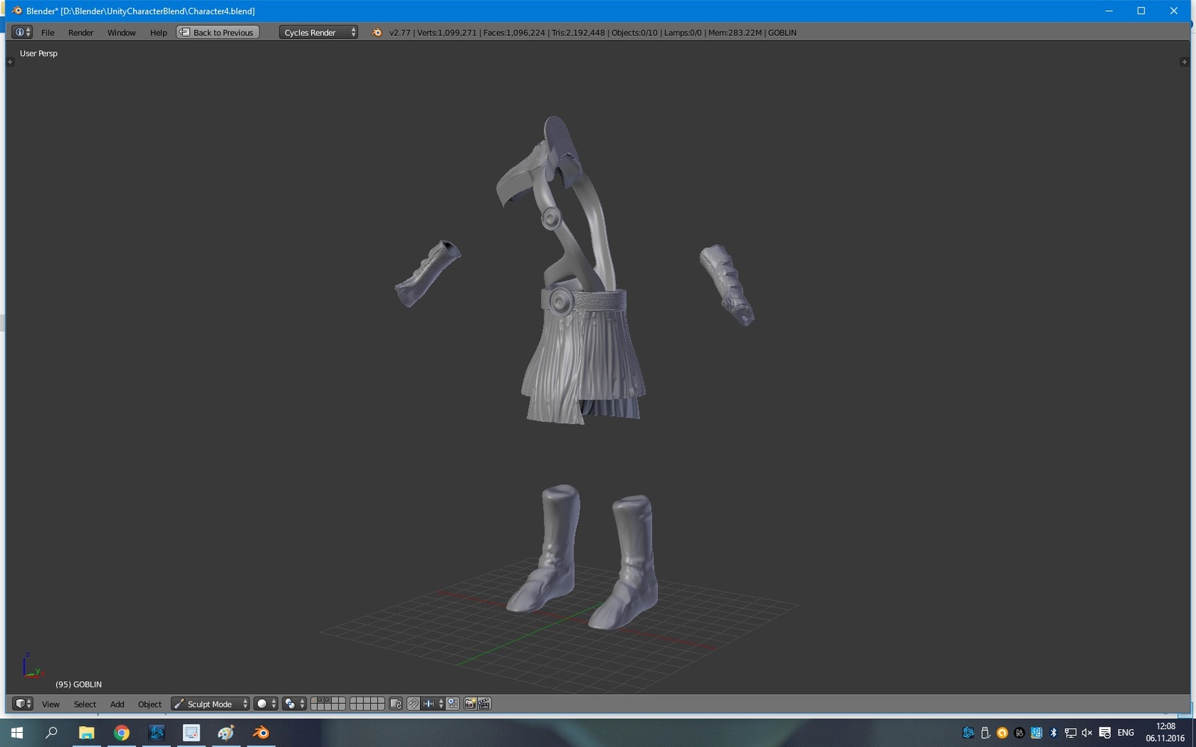The height and width of the screenshot is (747, 1196).
Task: Toggle the first scene layer button
Action: point(314,701)
